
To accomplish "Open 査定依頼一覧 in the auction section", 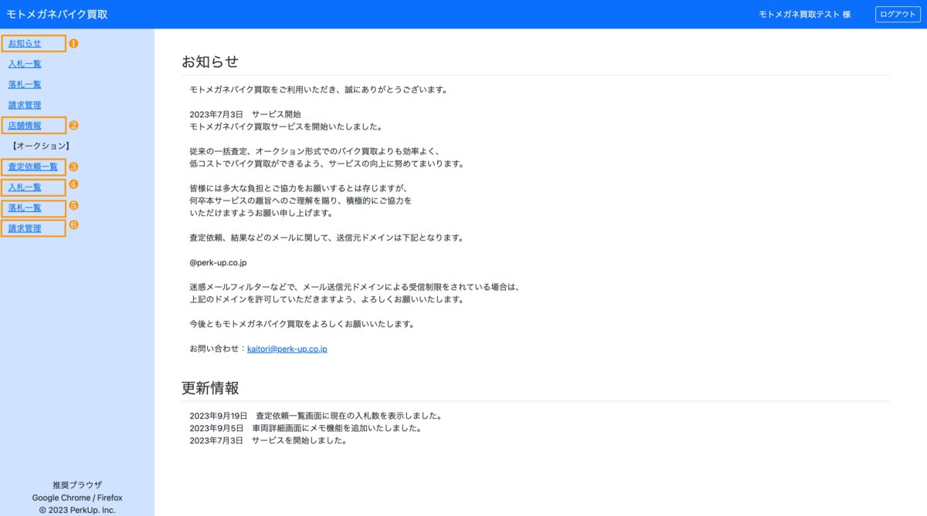I will point(32,167).
